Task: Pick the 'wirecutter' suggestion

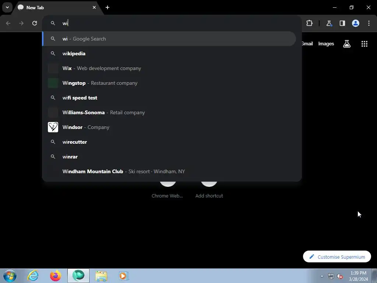Action: click(169, 142)
